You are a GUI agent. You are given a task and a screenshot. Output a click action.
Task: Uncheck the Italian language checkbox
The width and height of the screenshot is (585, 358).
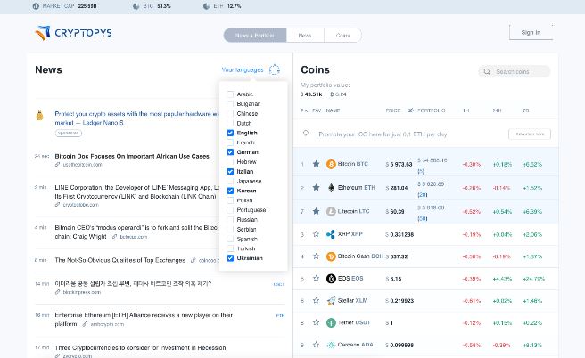230,171
